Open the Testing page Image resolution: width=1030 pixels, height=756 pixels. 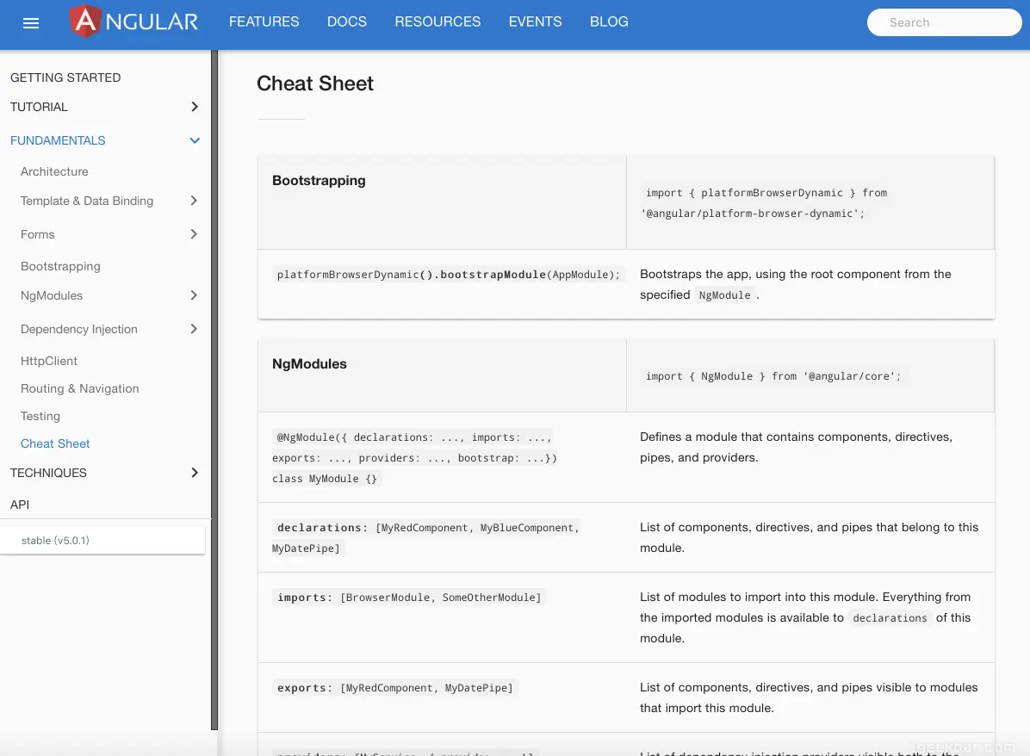[x=40, y=416]
